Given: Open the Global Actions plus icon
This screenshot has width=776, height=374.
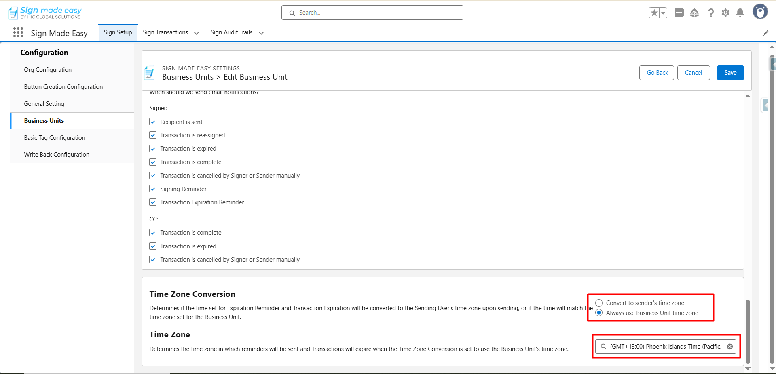Looking at the screenshot, I should coord(679,13).
